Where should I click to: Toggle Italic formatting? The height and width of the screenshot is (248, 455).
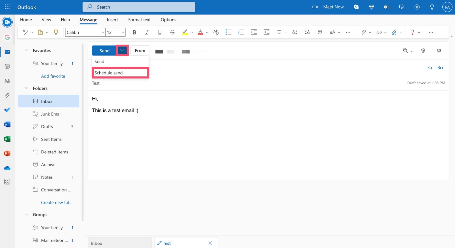[147, 32]
